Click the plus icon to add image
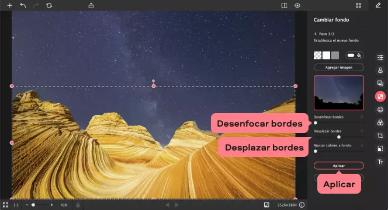388x210 pixels. 10,5
